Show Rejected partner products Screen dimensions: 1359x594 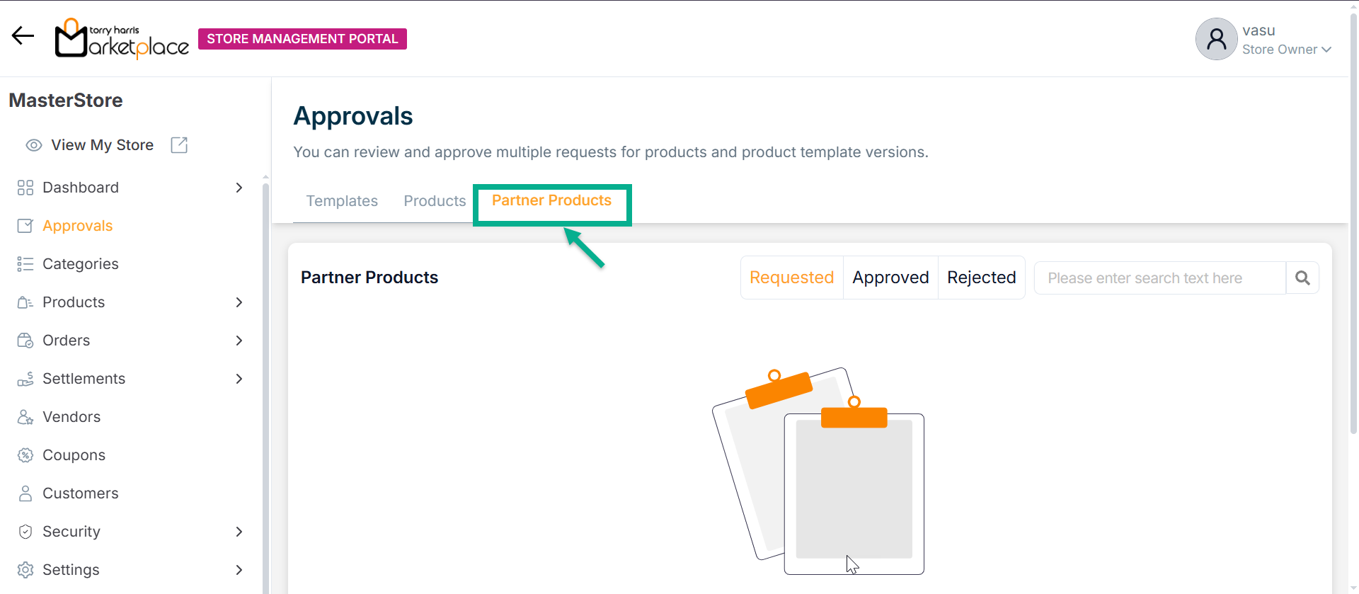[x=981, y=278]
